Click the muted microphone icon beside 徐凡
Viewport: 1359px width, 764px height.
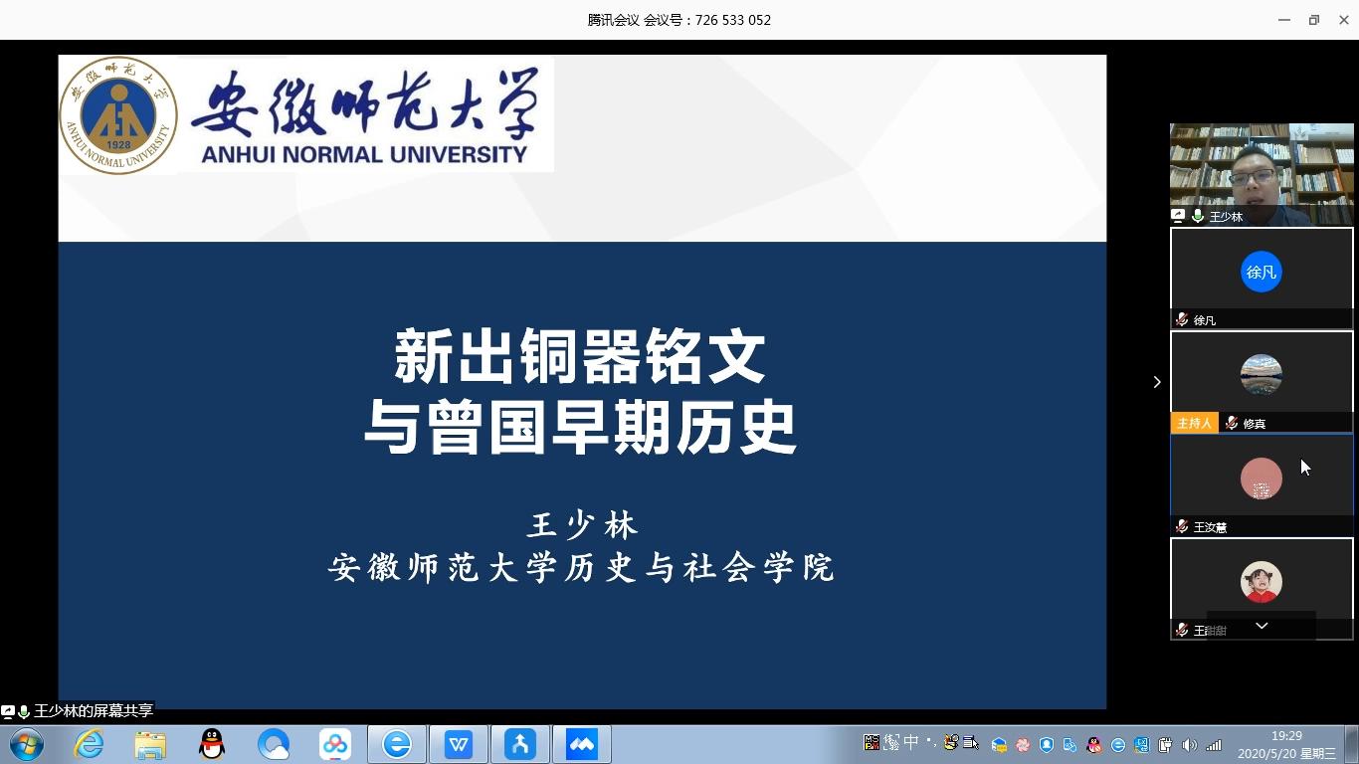click(x=1182, y=320)
